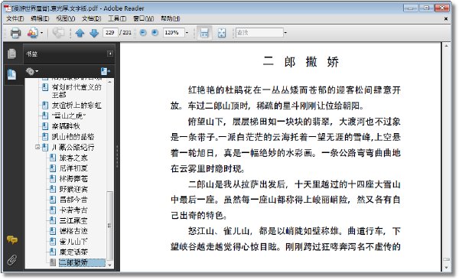Screen dimensions: 459x280
Task: Select the 野猴迎宾 bookmark
Action: (x=73, y=189)
